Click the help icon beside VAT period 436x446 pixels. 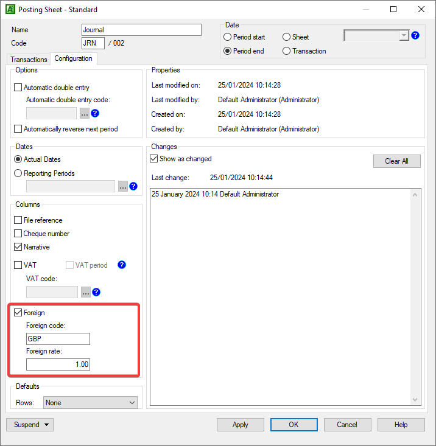(122, 265)
